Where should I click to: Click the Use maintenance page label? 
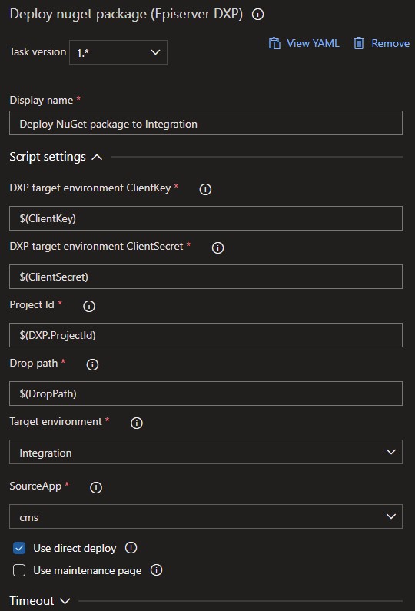tap(88, 570)
